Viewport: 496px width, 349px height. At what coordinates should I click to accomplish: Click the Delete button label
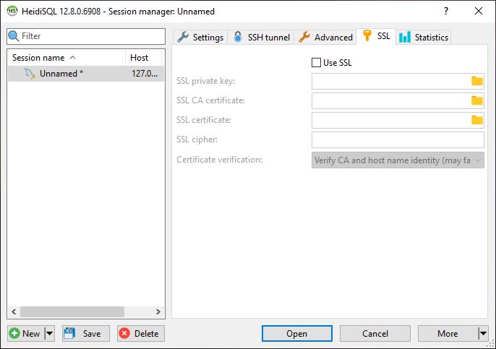[x=147, y=334]
